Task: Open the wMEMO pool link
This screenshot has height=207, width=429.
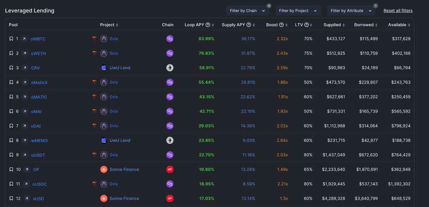Action: [39, 141]
